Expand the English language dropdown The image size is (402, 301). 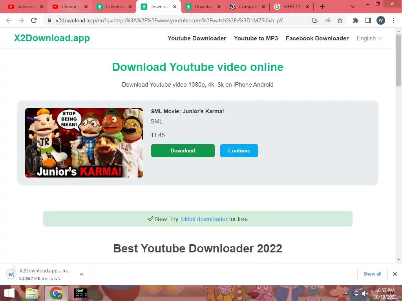369,38
